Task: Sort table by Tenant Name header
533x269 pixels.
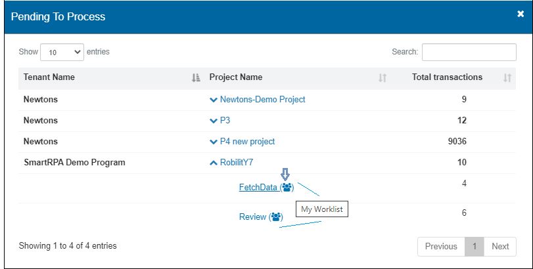Action: click(49, 77)
